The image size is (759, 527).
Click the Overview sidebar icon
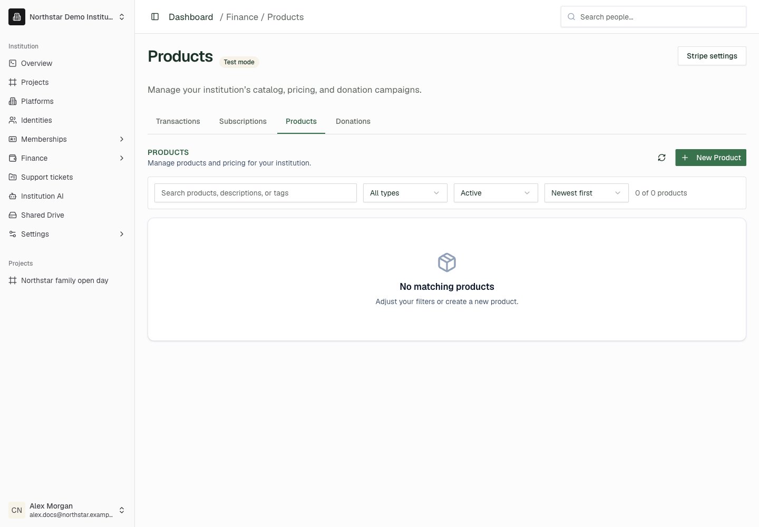tap(13, 63)
